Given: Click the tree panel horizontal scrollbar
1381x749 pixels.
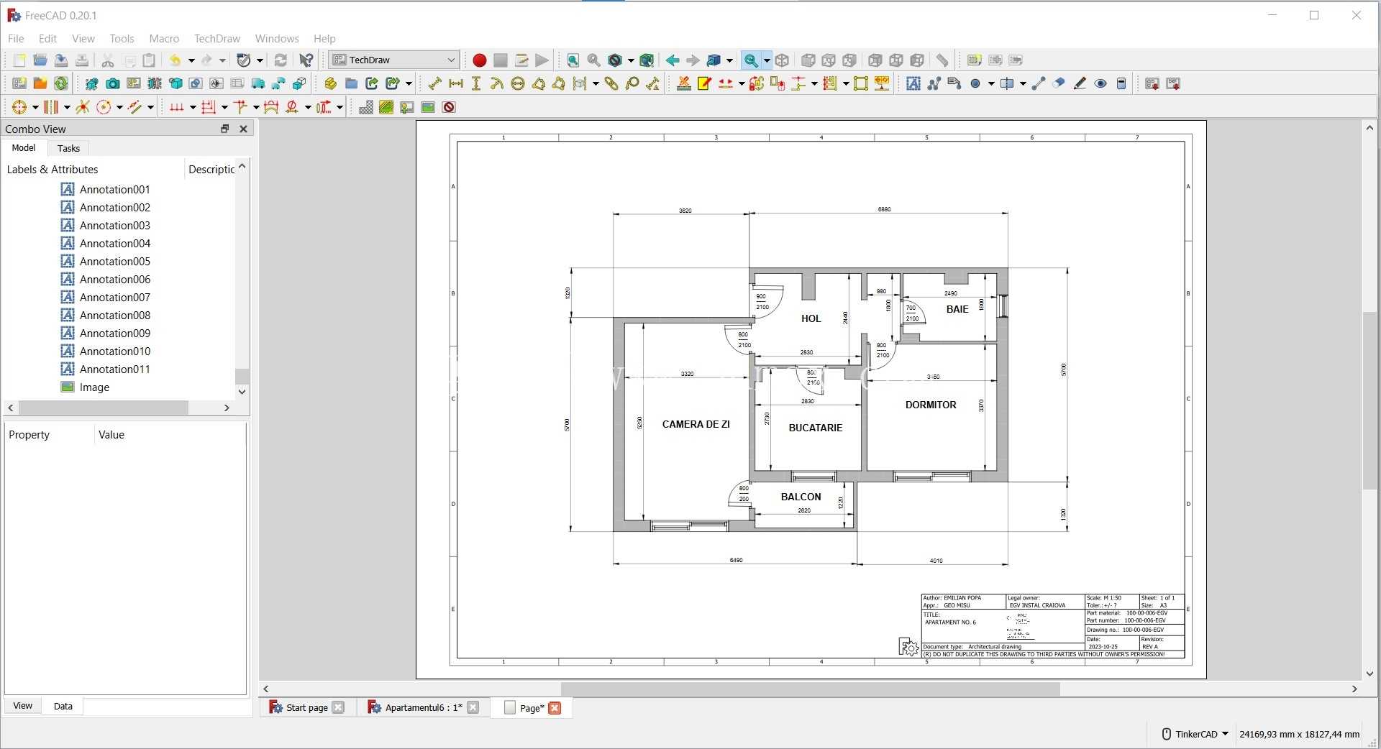Looking at the screenshot, I should click(x=104, y=408).
